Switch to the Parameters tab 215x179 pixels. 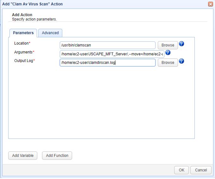click(23, 33)
